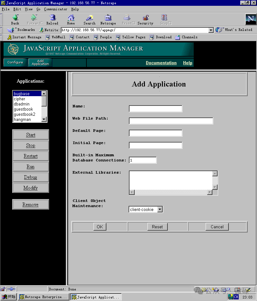The image size is (257, 301).
Task: Click the Channels icon
Action: (x=186, y=37)
